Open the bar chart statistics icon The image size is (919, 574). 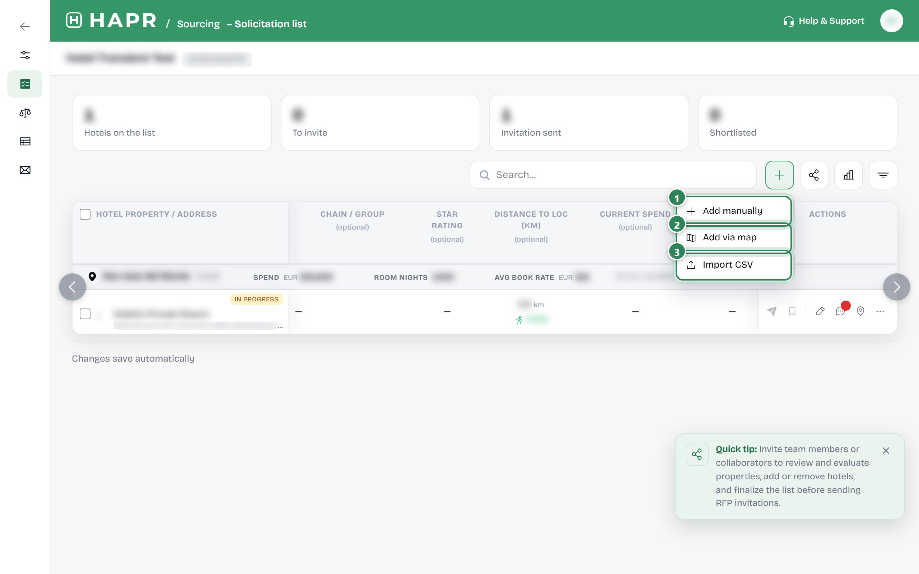(848, 175)
